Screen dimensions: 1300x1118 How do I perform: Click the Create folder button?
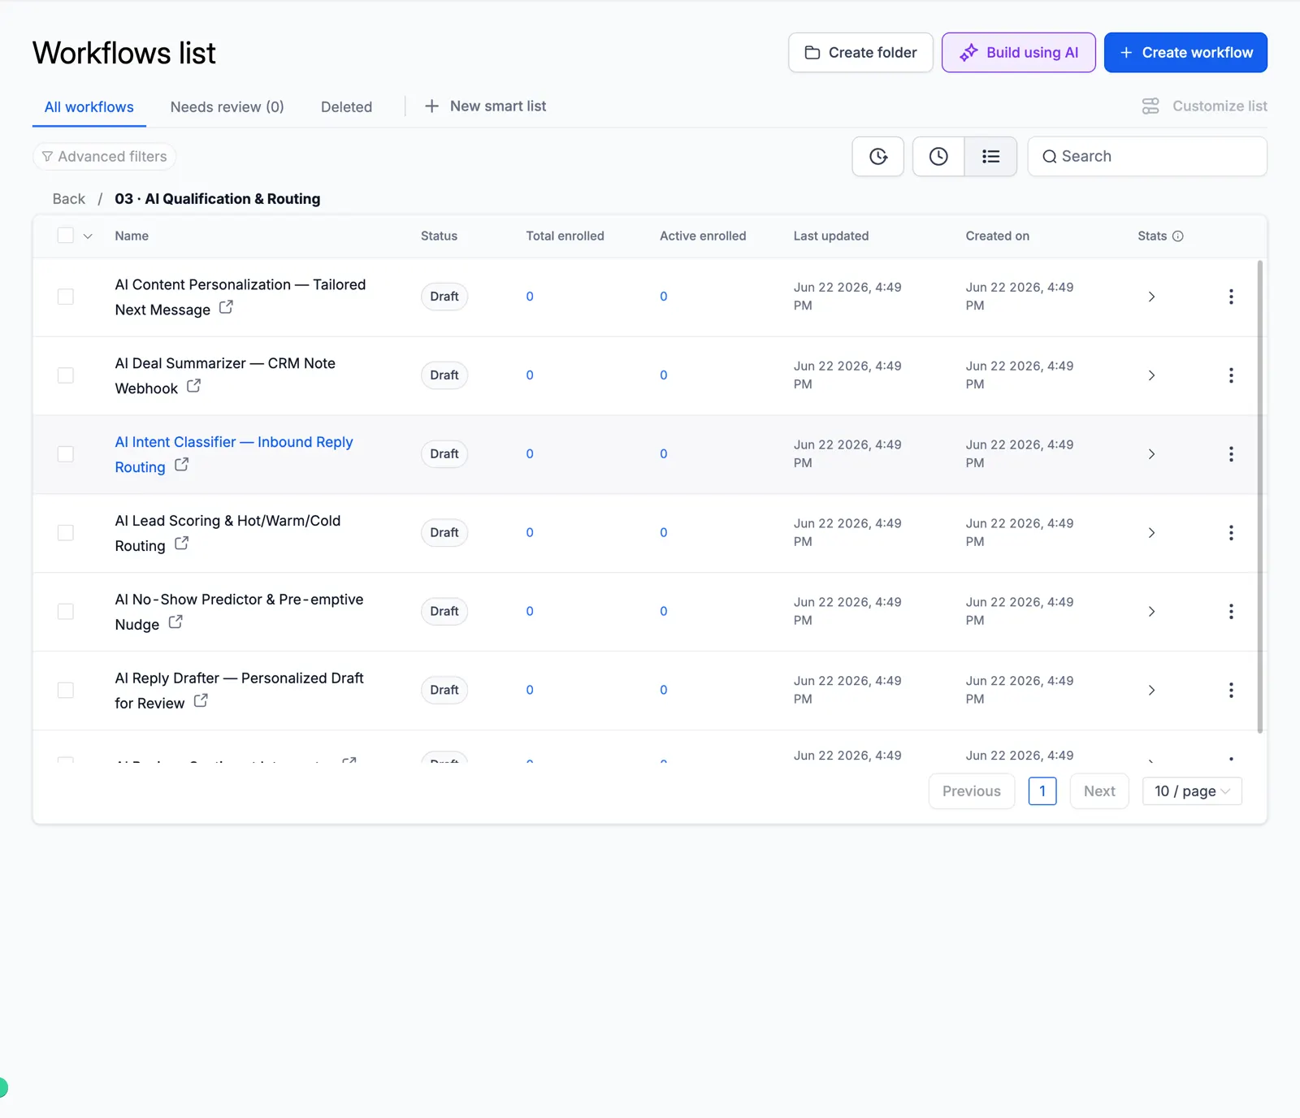(860, 53)
